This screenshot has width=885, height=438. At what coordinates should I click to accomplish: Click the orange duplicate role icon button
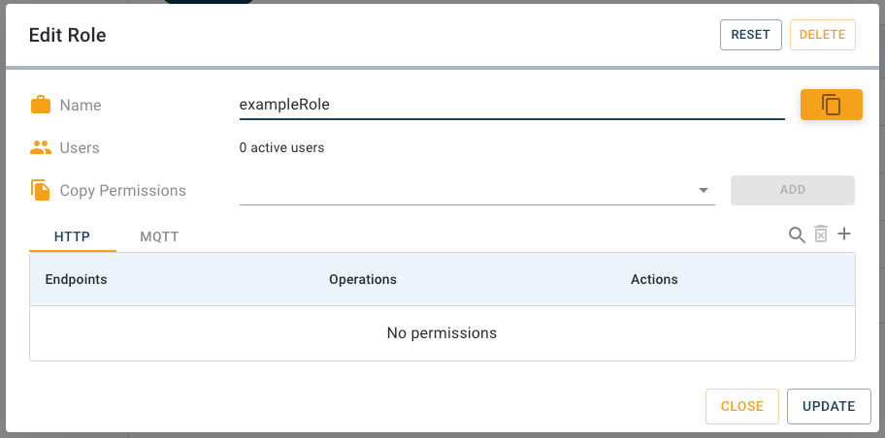click(831, 105)
